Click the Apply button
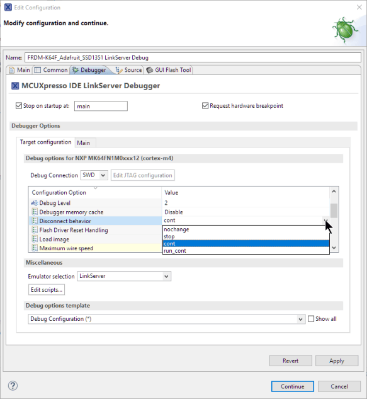This screenshot has height=399, width=367. click(x=337, y=361)
